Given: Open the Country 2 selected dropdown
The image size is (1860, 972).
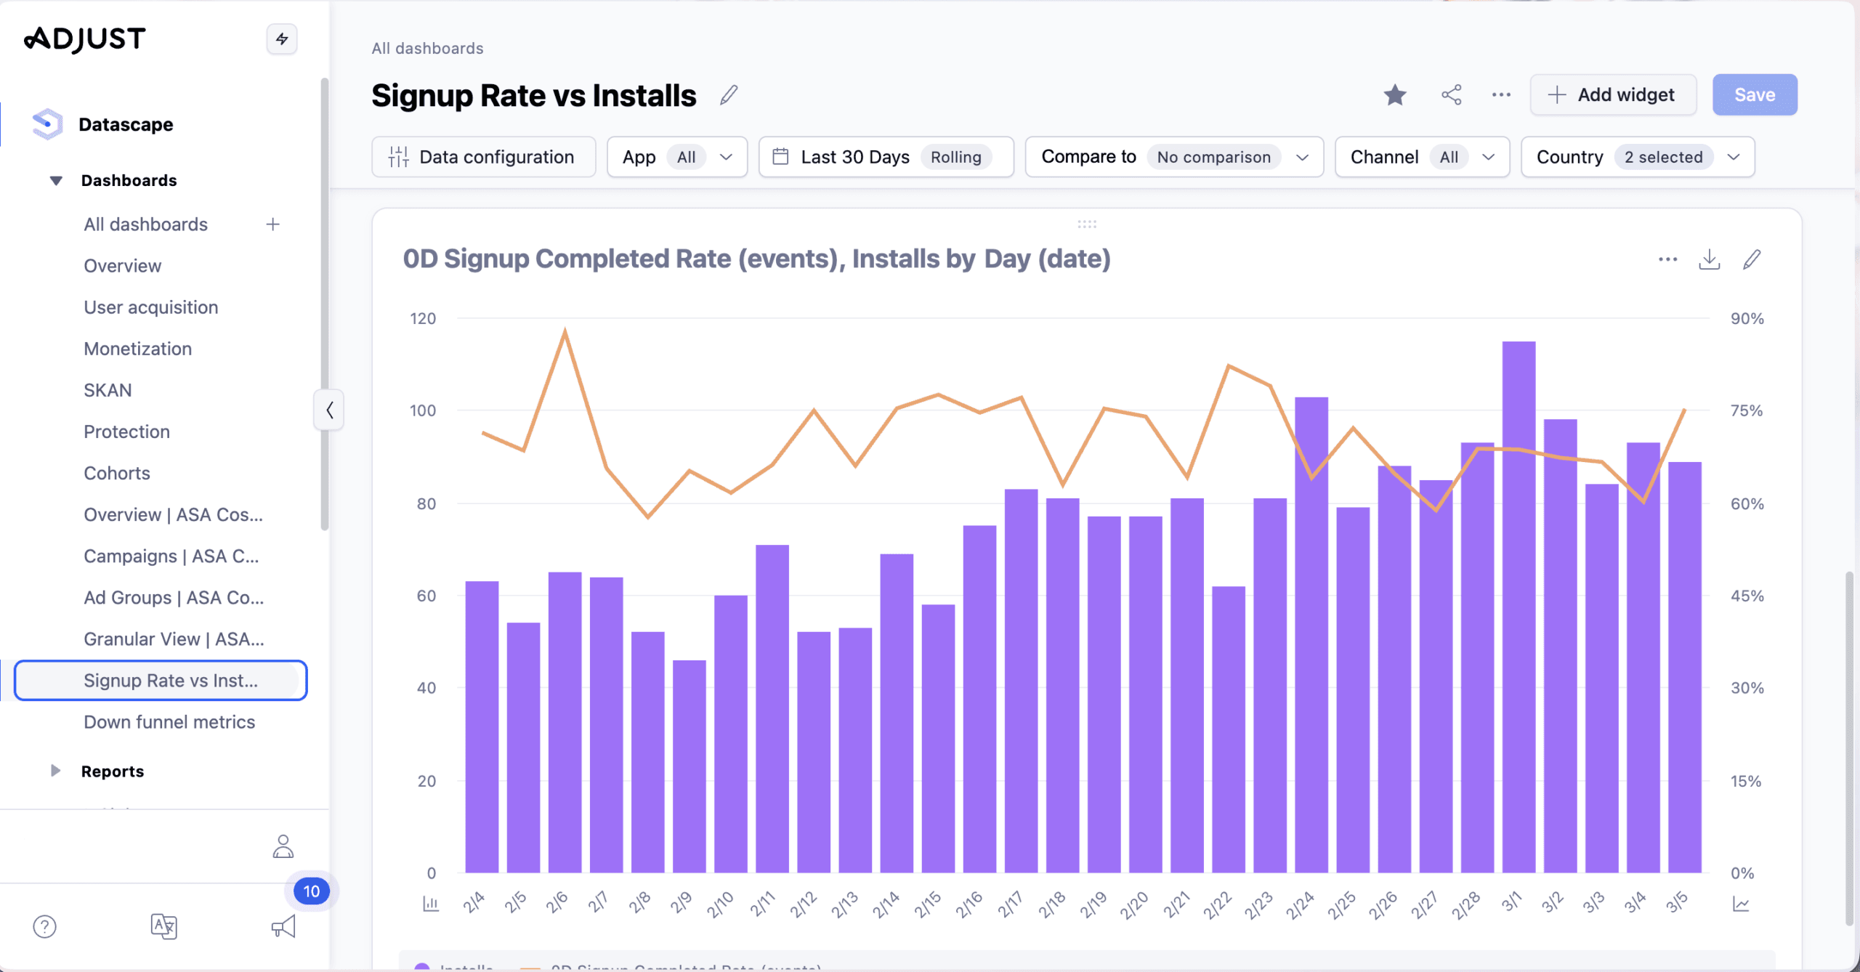Looking at the screenshot, I should (1638, 157).
